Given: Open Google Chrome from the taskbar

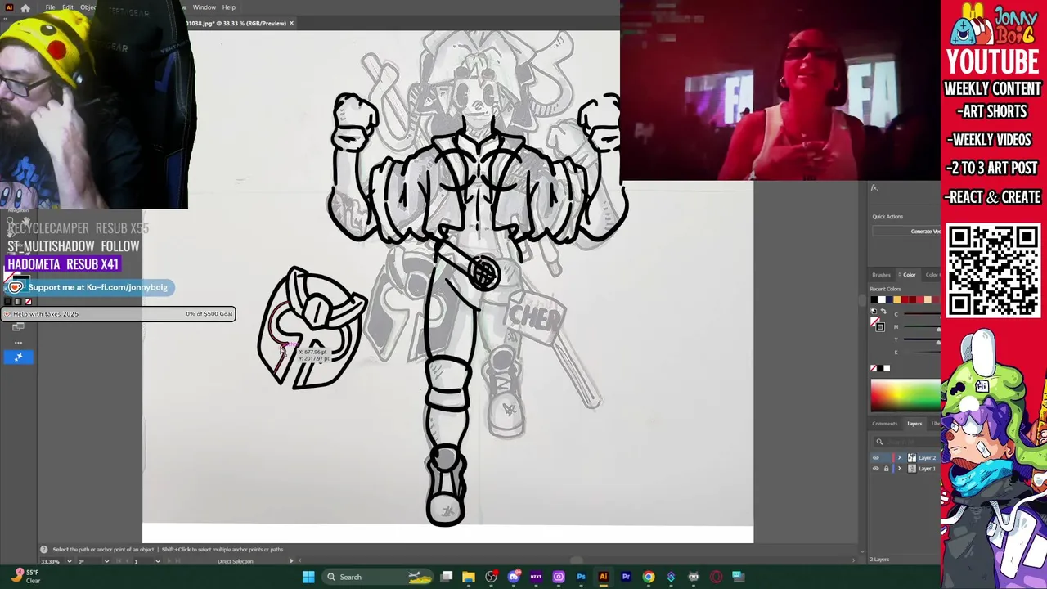Looking at the screenshot, I should click(x=648, y=577).
